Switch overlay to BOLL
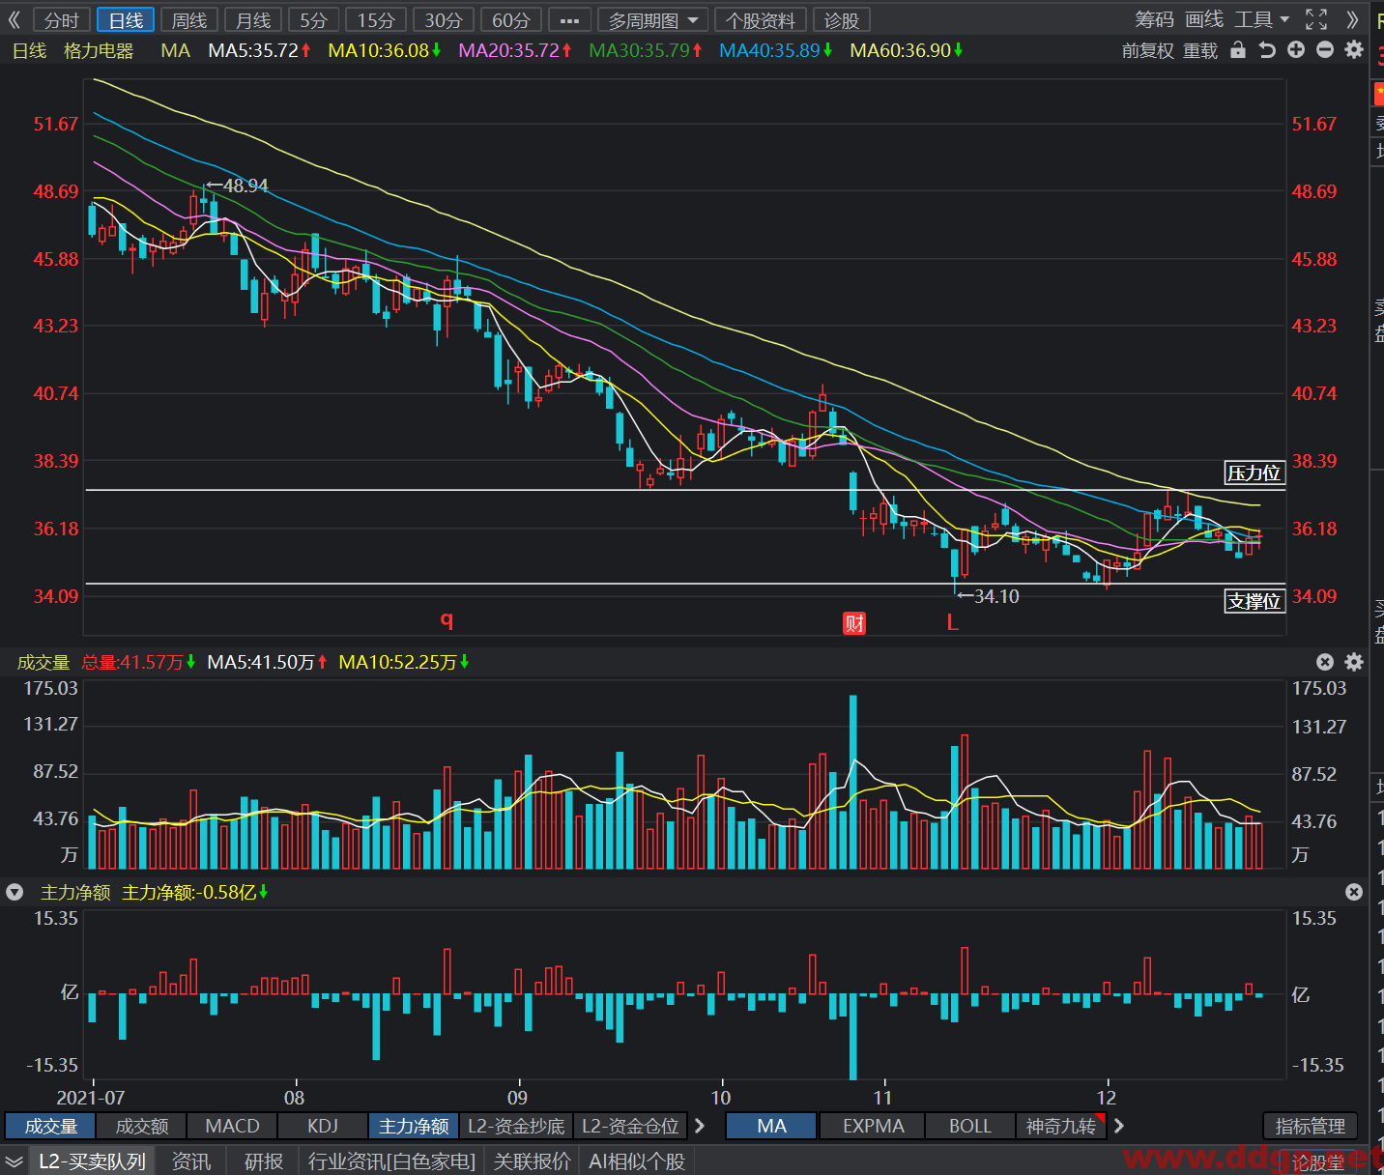Image resolution: width=1384 pixels, height=1175 pixels. (970, 1126)
